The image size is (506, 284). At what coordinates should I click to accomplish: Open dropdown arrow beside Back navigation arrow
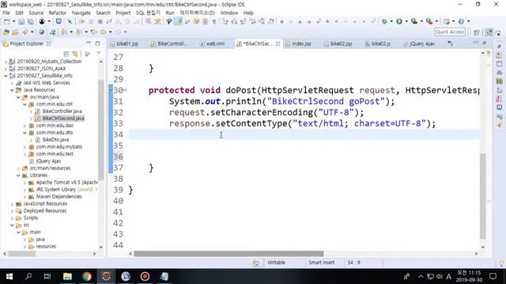[111, 32]
